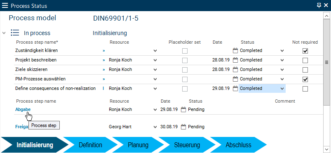The image size is (331, 153).
Task: Toggle Placeholder set for Define consequences row
Action: pos(185,89)
